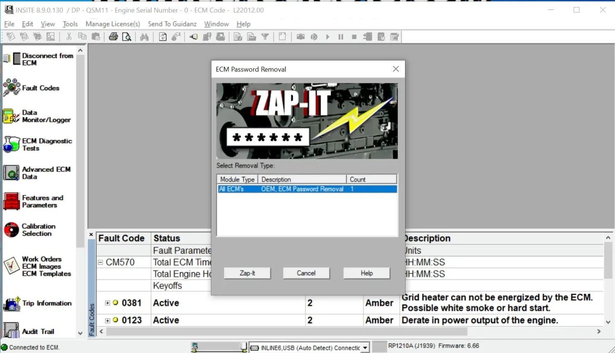Click the Help button in the removal dialog
This screenshot has height=353, width=615.
pos(367,273)
